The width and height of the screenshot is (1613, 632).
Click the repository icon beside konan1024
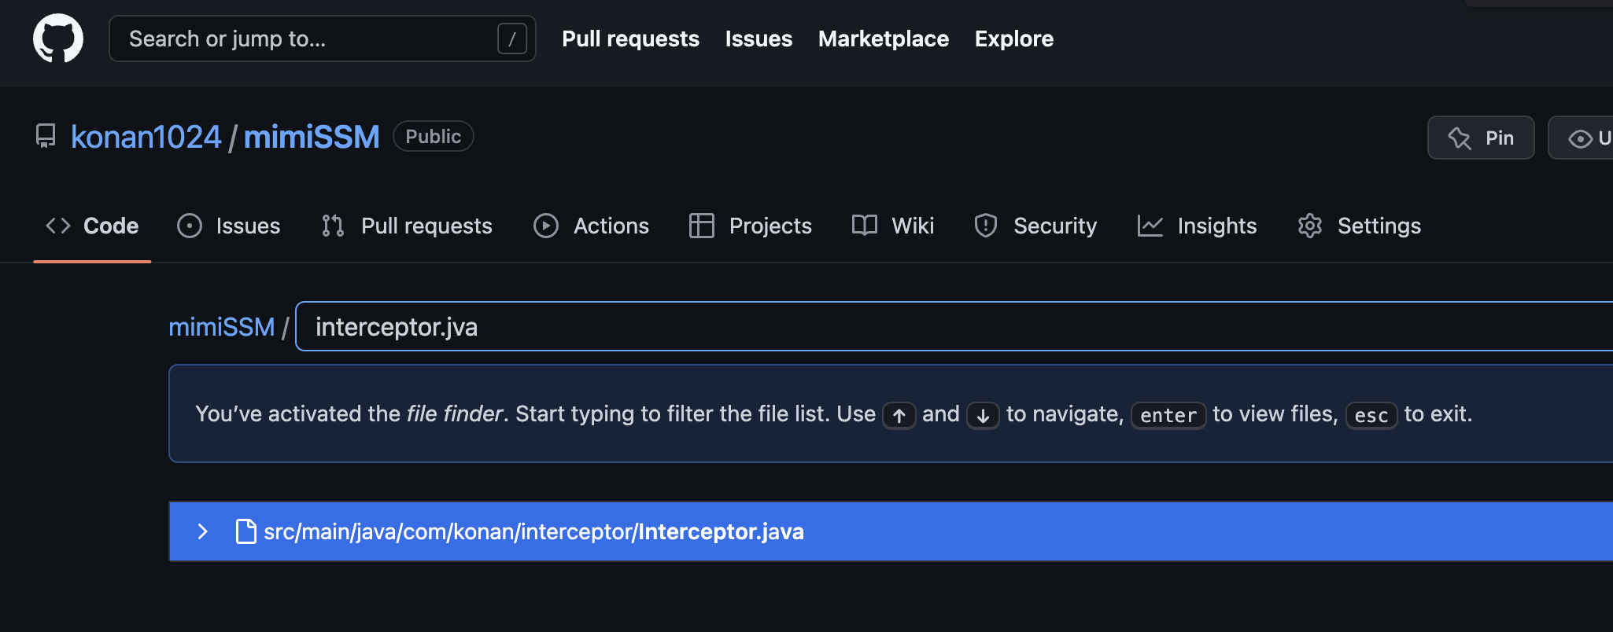[46, 137]
